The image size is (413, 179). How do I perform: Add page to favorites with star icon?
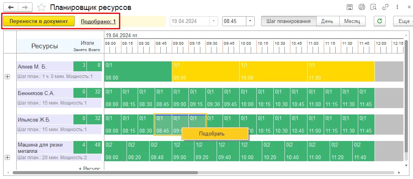coord(41,8)
